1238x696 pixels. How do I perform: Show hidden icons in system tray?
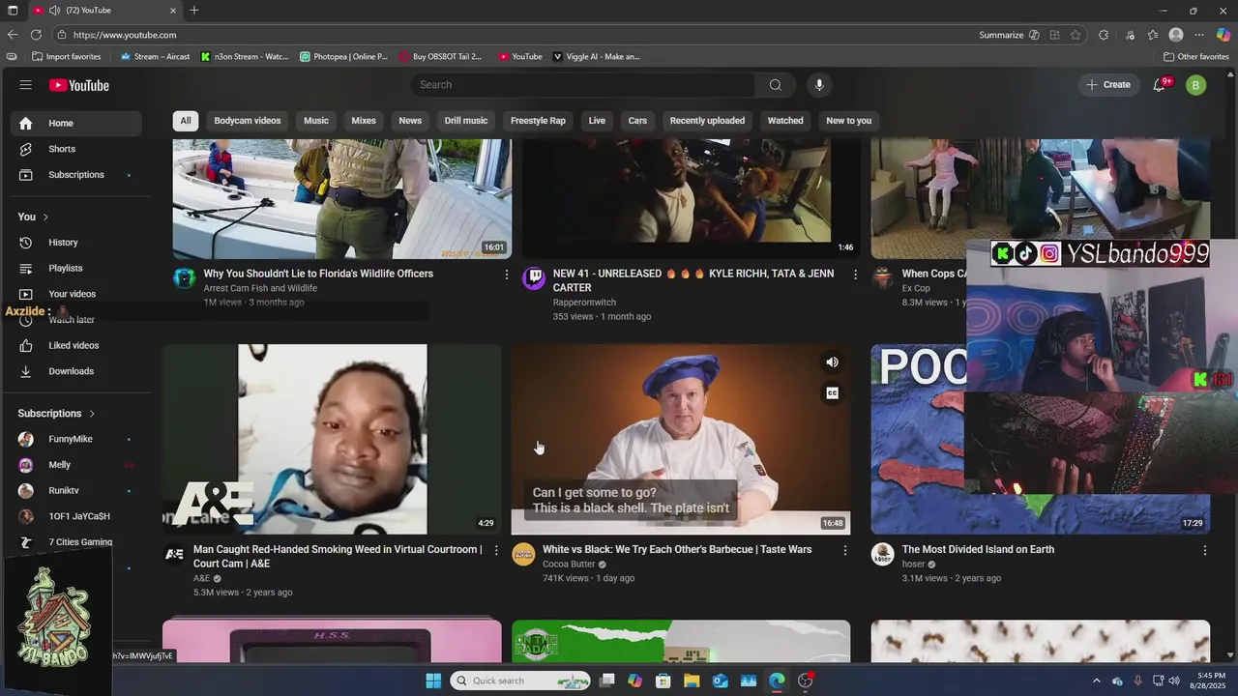(x=1096, y=681)
